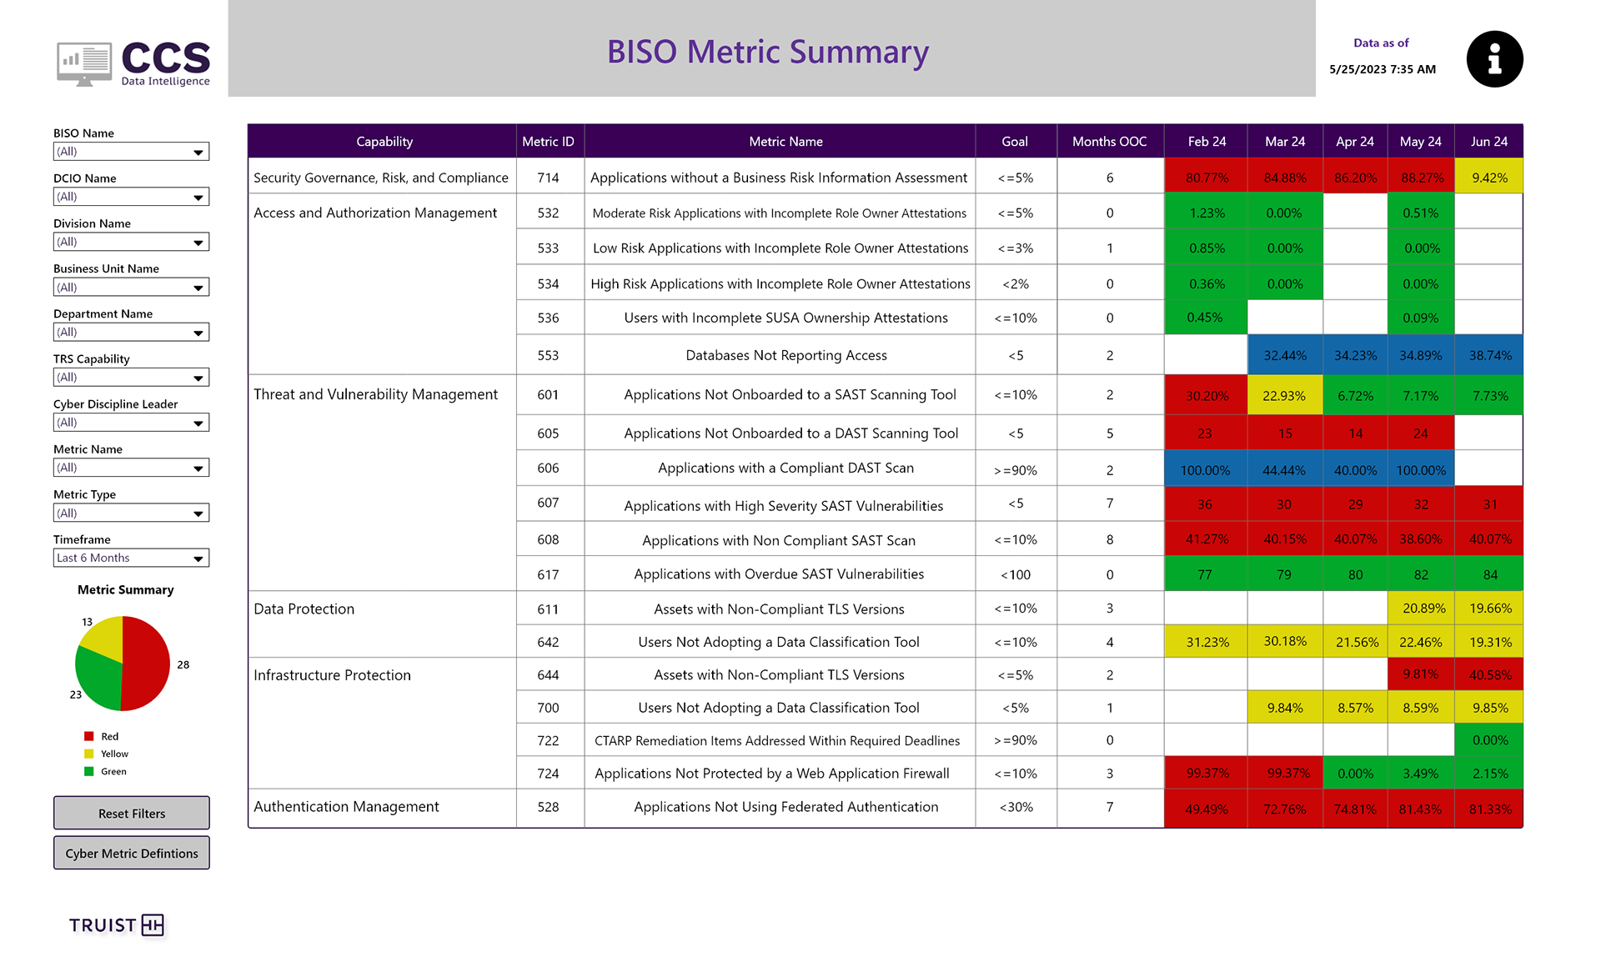Click the 9.42% yellow Jun 24 cell
The width and height of the screenshot is (1601, 957).
pos(1489,178)
